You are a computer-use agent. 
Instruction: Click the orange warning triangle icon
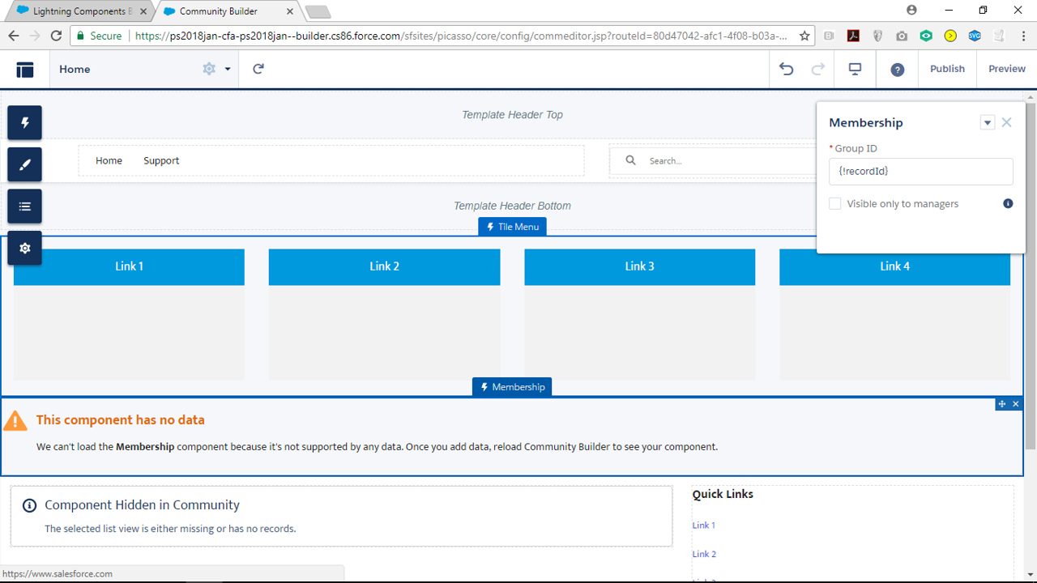coord(15,420)
